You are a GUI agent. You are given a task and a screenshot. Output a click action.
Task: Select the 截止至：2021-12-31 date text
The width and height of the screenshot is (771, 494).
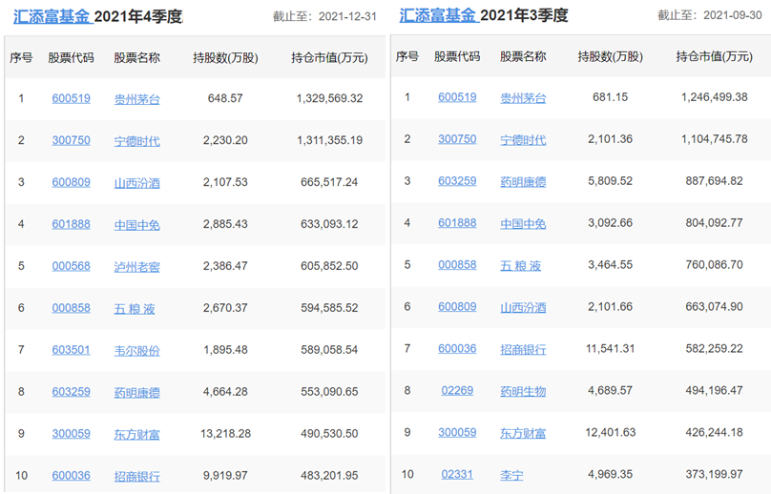pyautogui.click(x=324, y=17)
